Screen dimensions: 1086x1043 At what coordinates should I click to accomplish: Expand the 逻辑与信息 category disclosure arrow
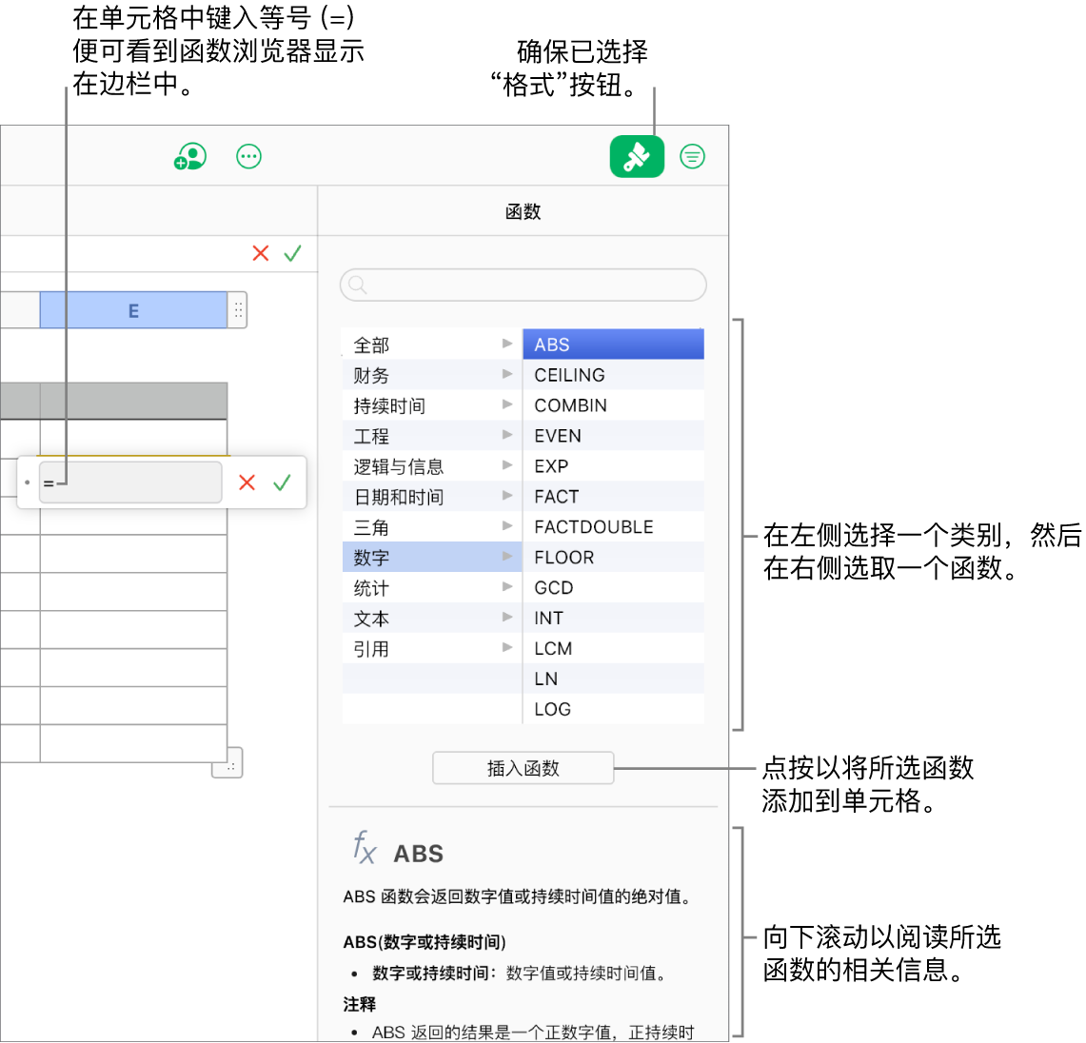coord(507,465)
